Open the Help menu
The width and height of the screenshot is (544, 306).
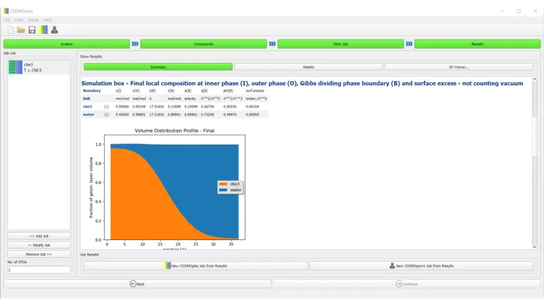point(47,20)
